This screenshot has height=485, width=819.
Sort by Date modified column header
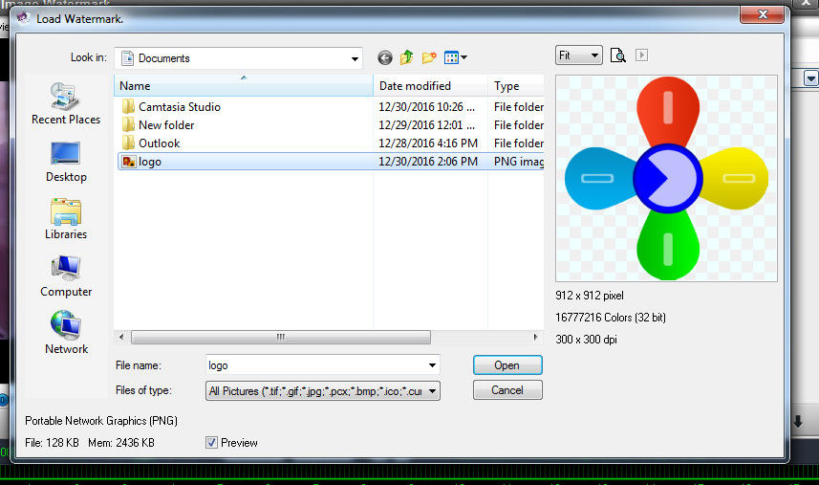pyautogui.click(x=430, y=86)
